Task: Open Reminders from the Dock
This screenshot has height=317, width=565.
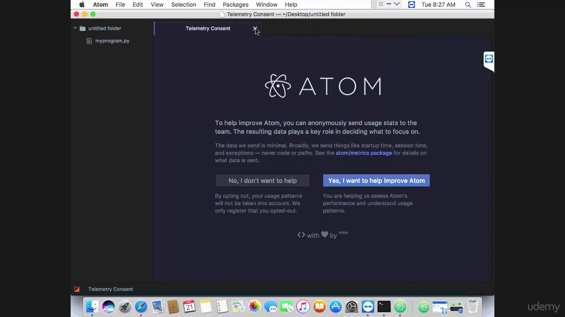Action: [222, 306]
